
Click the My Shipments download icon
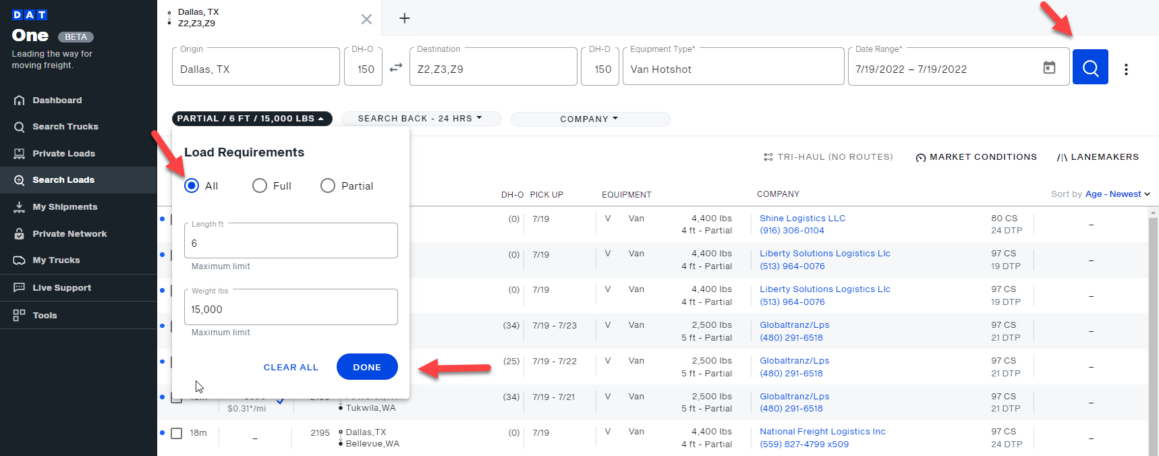[x=19, y=207]
